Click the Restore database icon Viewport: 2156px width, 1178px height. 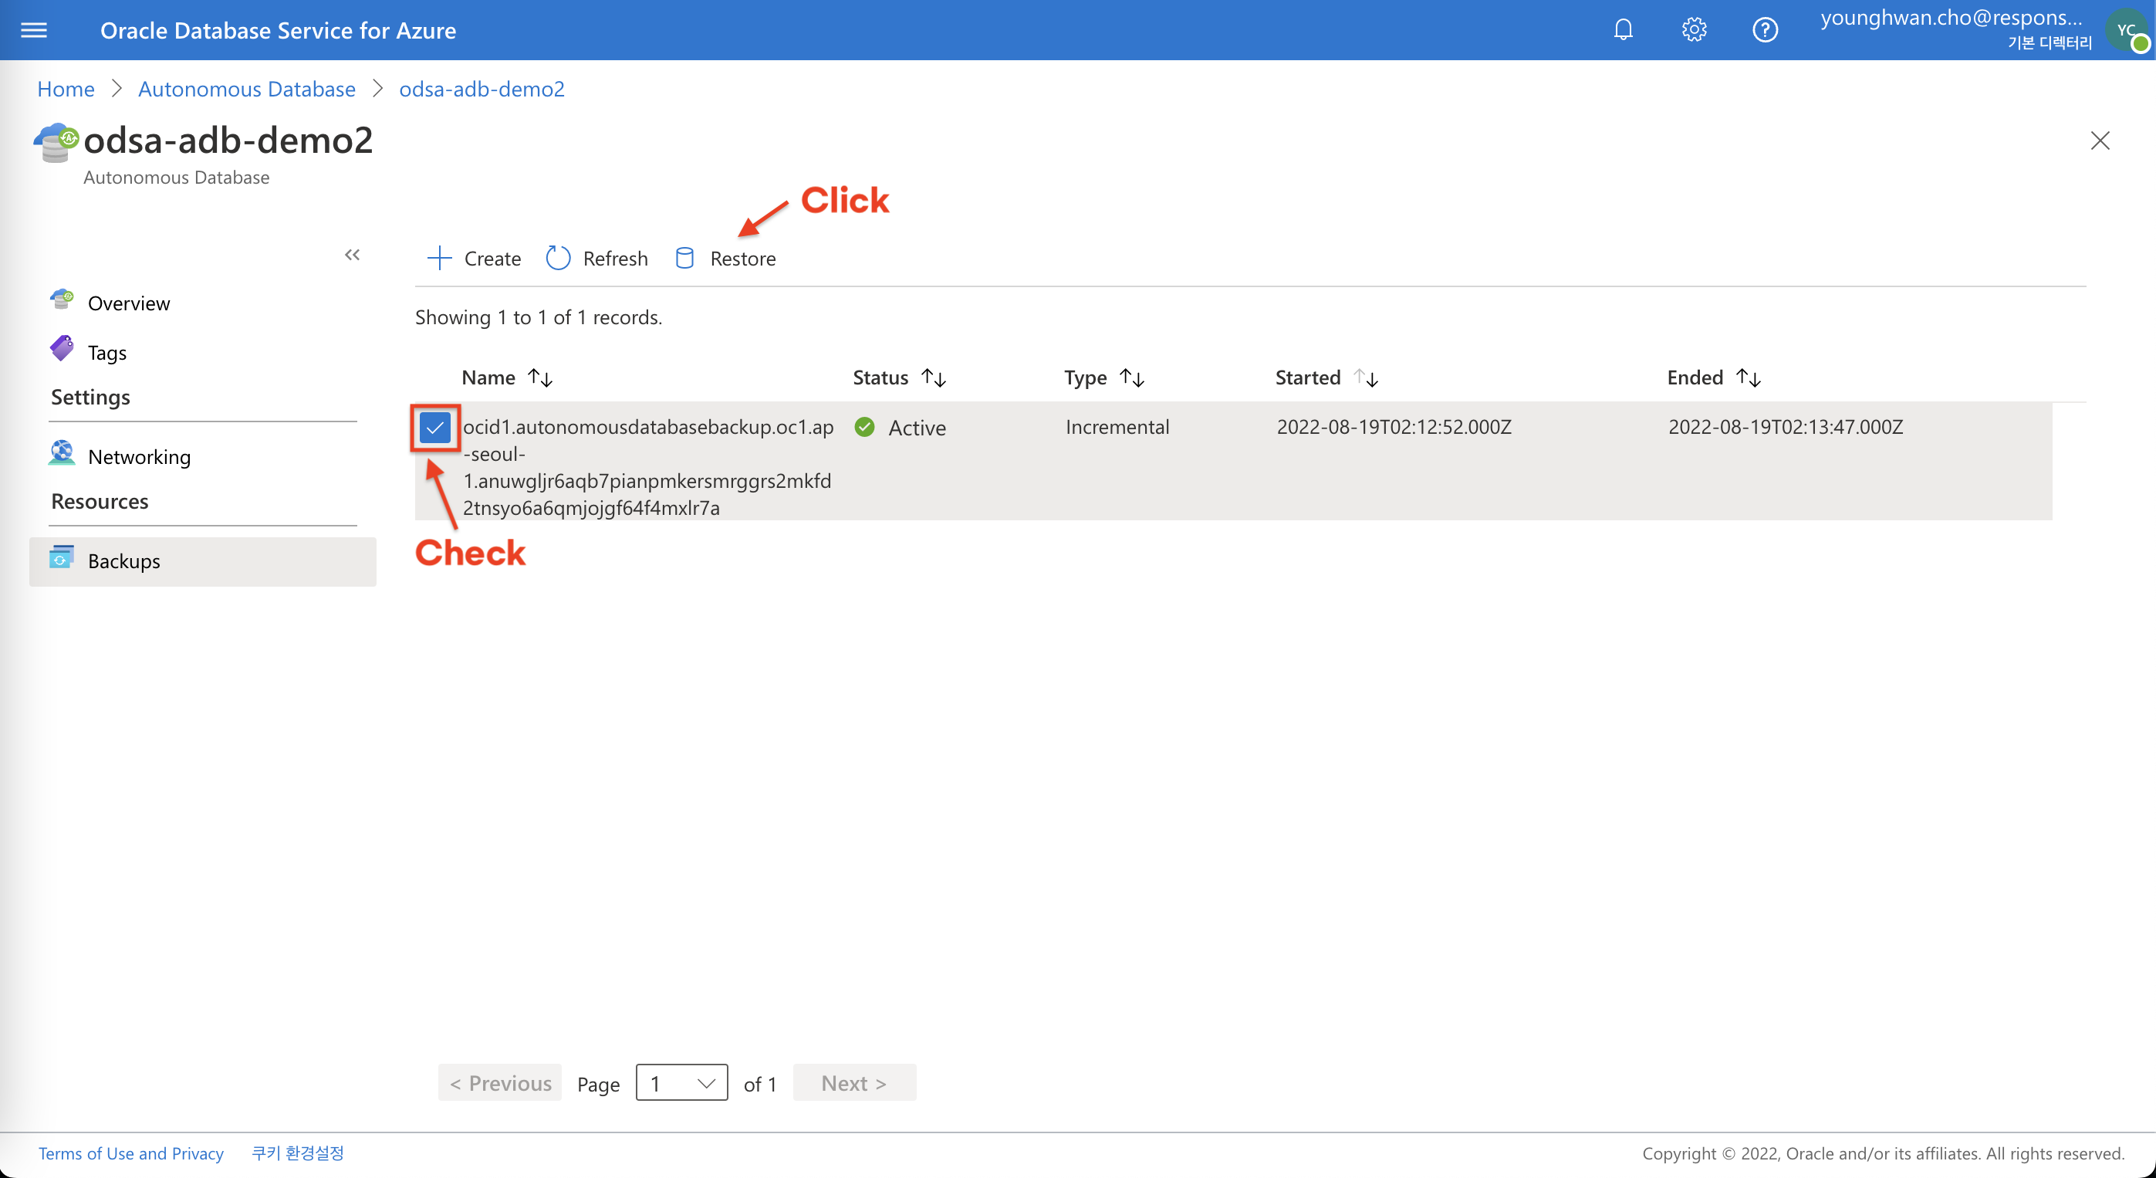click(x=684, y=258)
